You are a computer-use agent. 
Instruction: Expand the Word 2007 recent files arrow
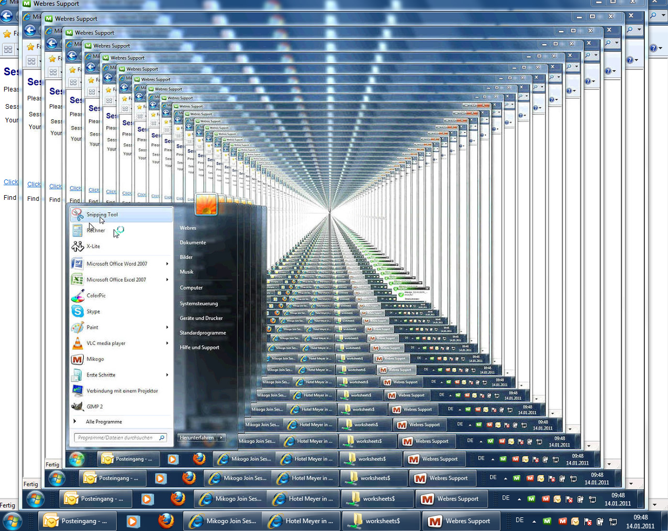point(167,264)
